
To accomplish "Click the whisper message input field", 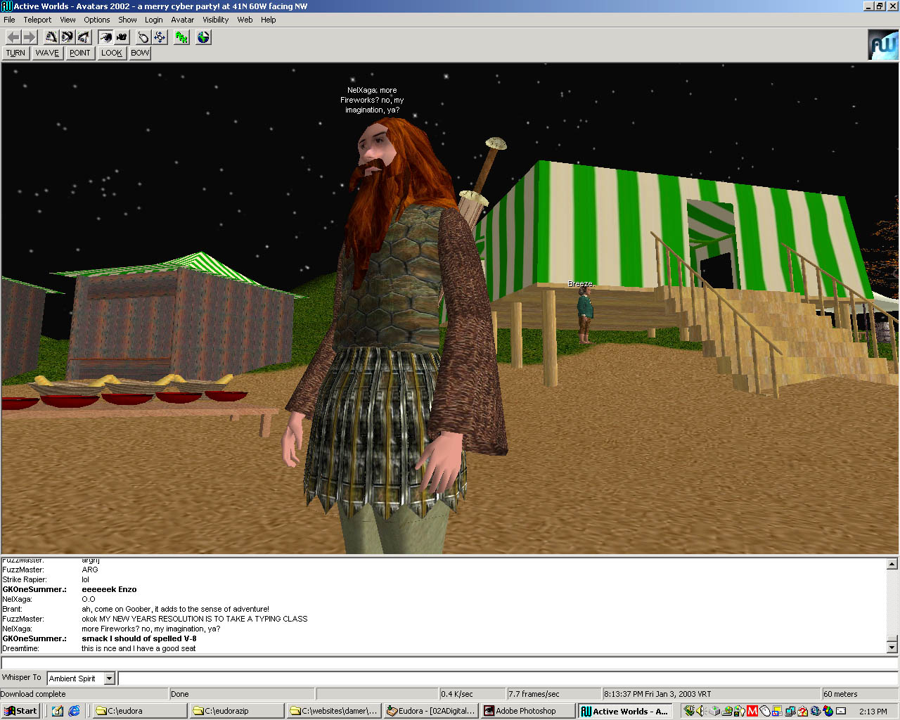I will pyautogui.click(x=506, y=679).
